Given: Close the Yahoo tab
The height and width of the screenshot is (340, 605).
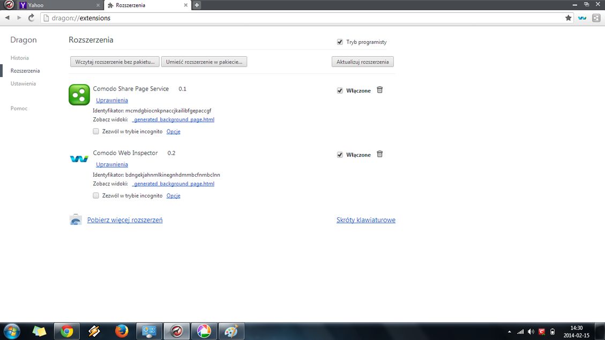Looking at the screenshot, I should point(98,5).
